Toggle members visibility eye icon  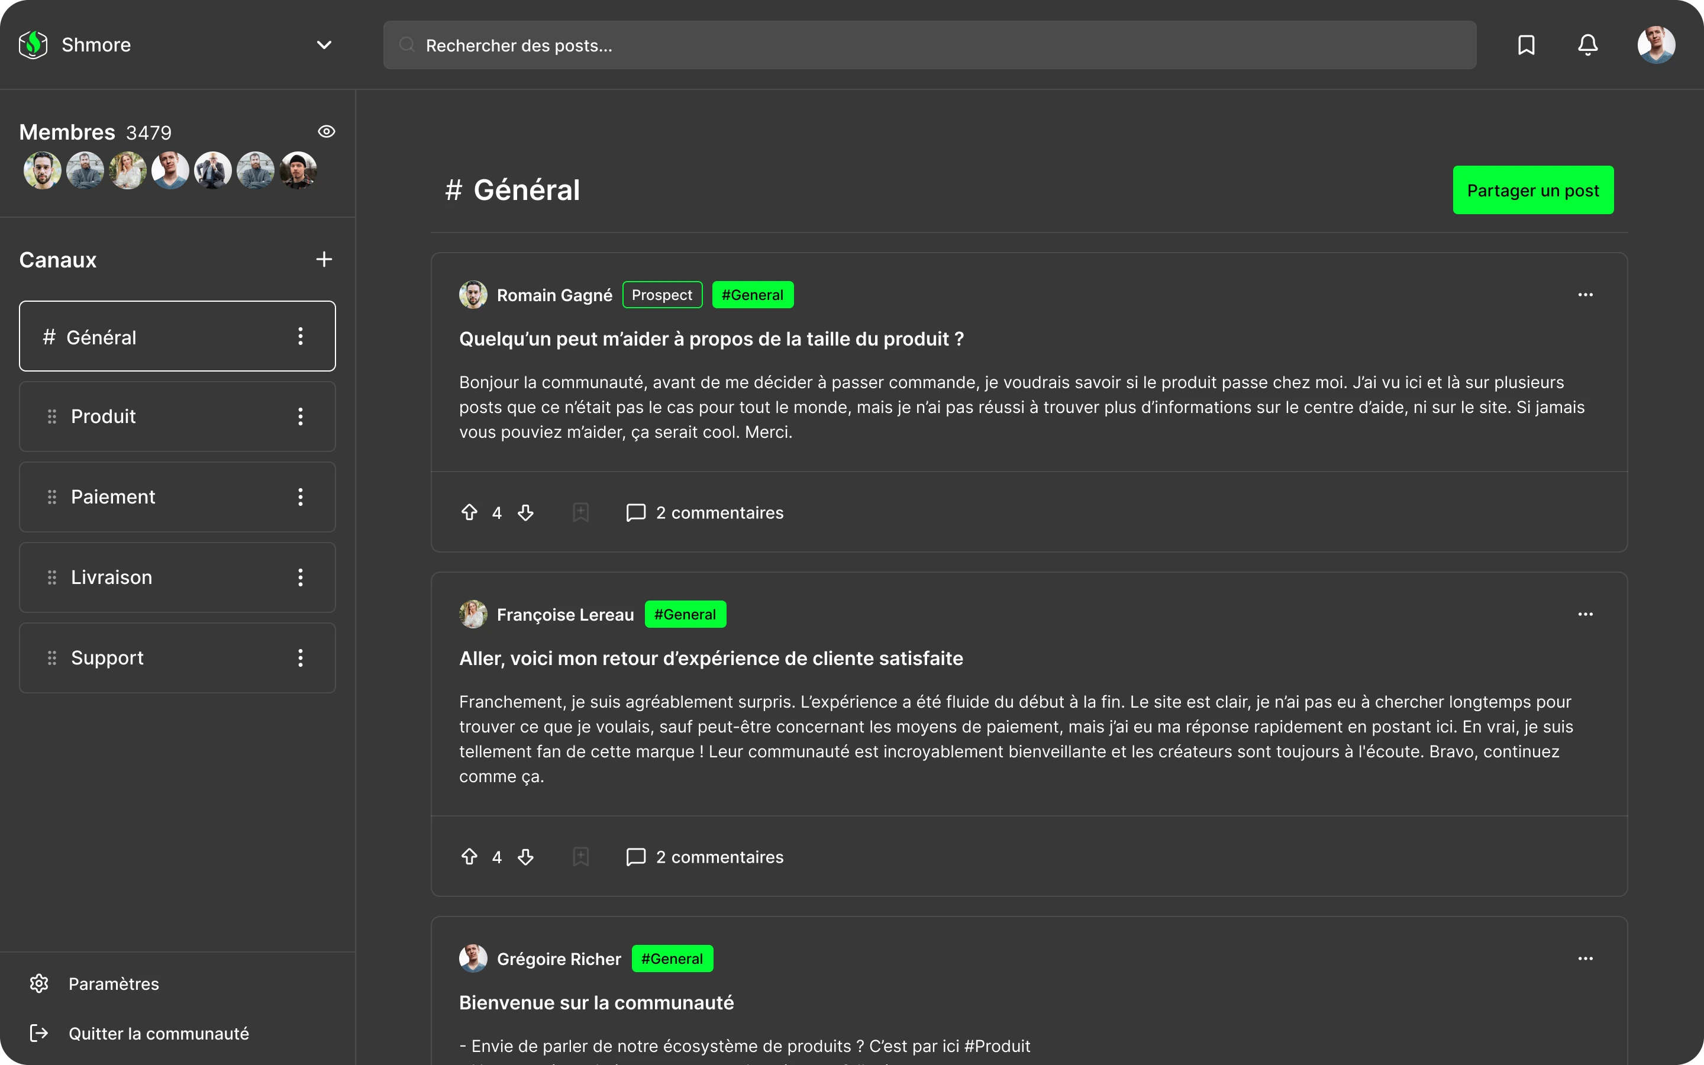326,132
